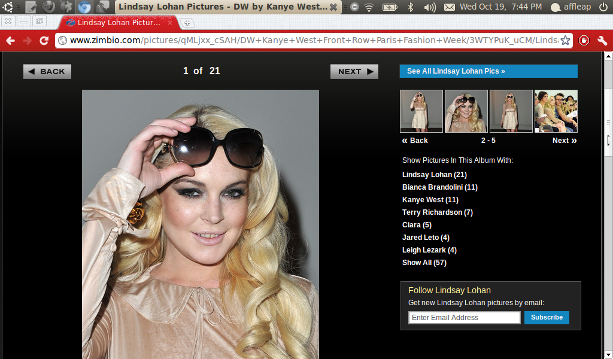This screenshot has height=359, width=613.
Task: Open See All Lindsay Lohan Pics link
Action: pyautogui.click(x=488, y=71)
